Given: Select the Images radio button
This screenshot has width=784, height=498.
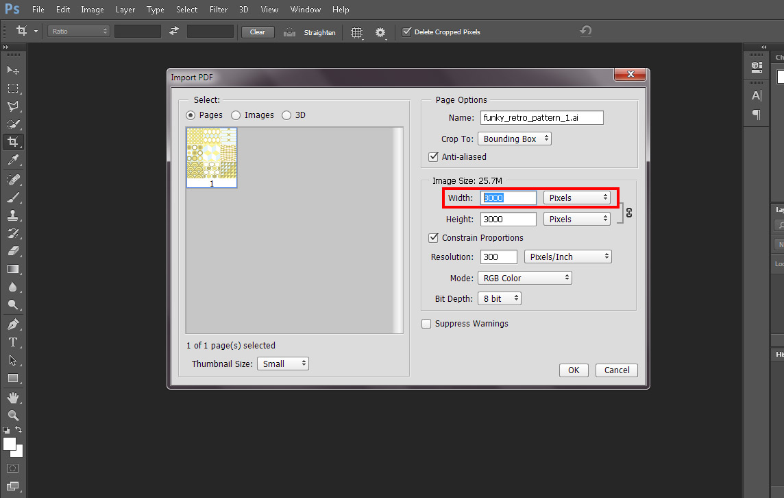Looking at the screenshot, I should 236,115.
